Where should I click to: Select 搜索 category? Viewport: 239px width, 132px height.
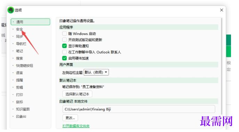pos(19,58)
